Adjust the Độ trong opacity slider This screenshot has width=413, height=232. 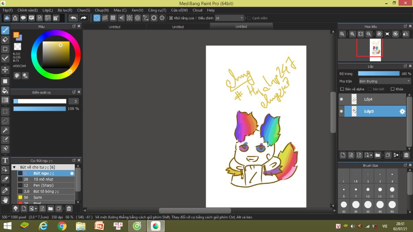(x=378, y=74)
